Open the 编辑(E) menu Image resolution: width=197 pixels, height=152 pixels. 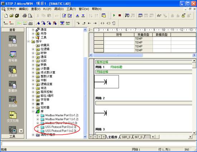pyautogui.click(x=24, y=9)
